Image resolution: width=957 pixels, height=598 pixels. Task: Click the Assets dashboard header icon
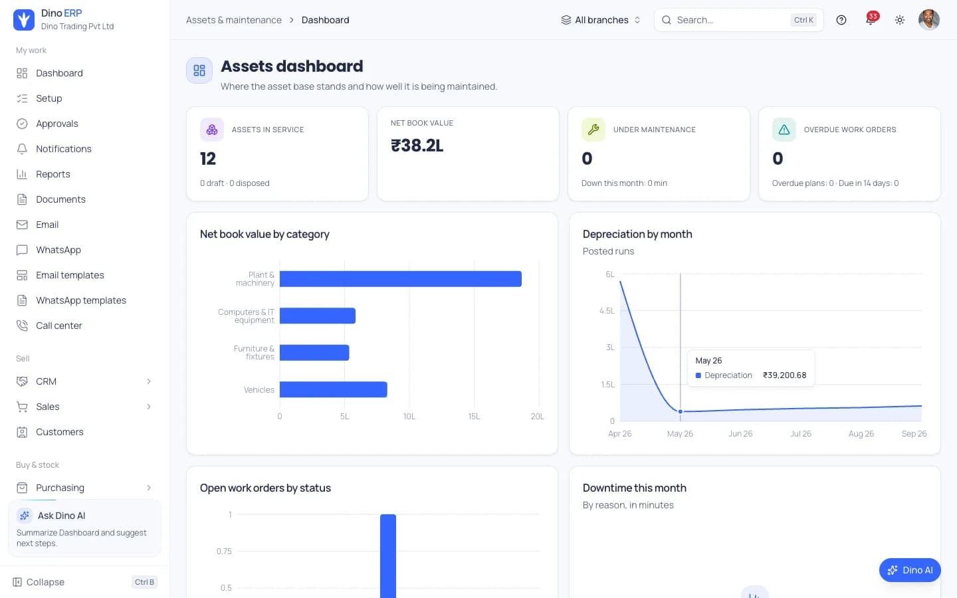pos(199,70)
